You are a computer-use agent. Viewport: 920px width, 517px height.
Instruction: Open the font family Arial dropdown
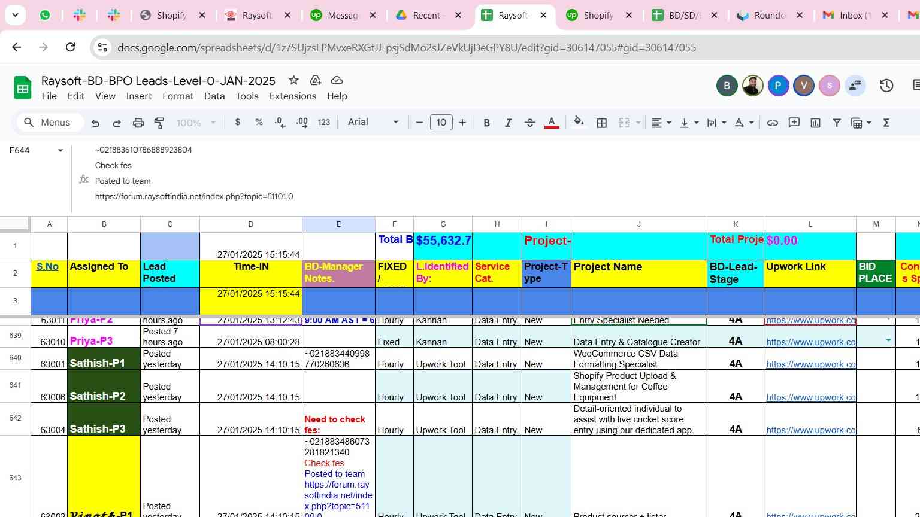click(x=373, y=122)
